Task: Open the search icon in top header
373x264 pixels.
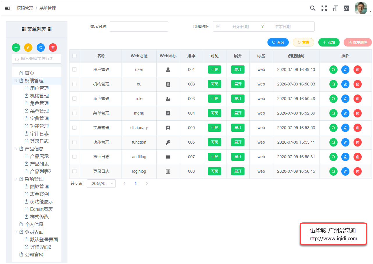Action: click(313, 8)
